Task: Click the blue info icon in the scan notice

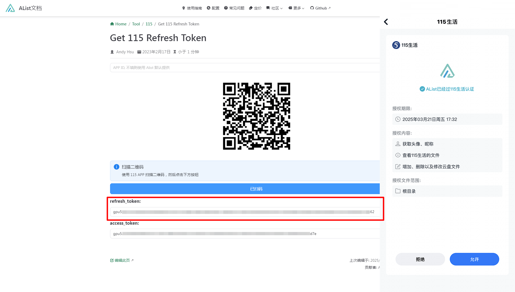Action: tap(116, 167)
